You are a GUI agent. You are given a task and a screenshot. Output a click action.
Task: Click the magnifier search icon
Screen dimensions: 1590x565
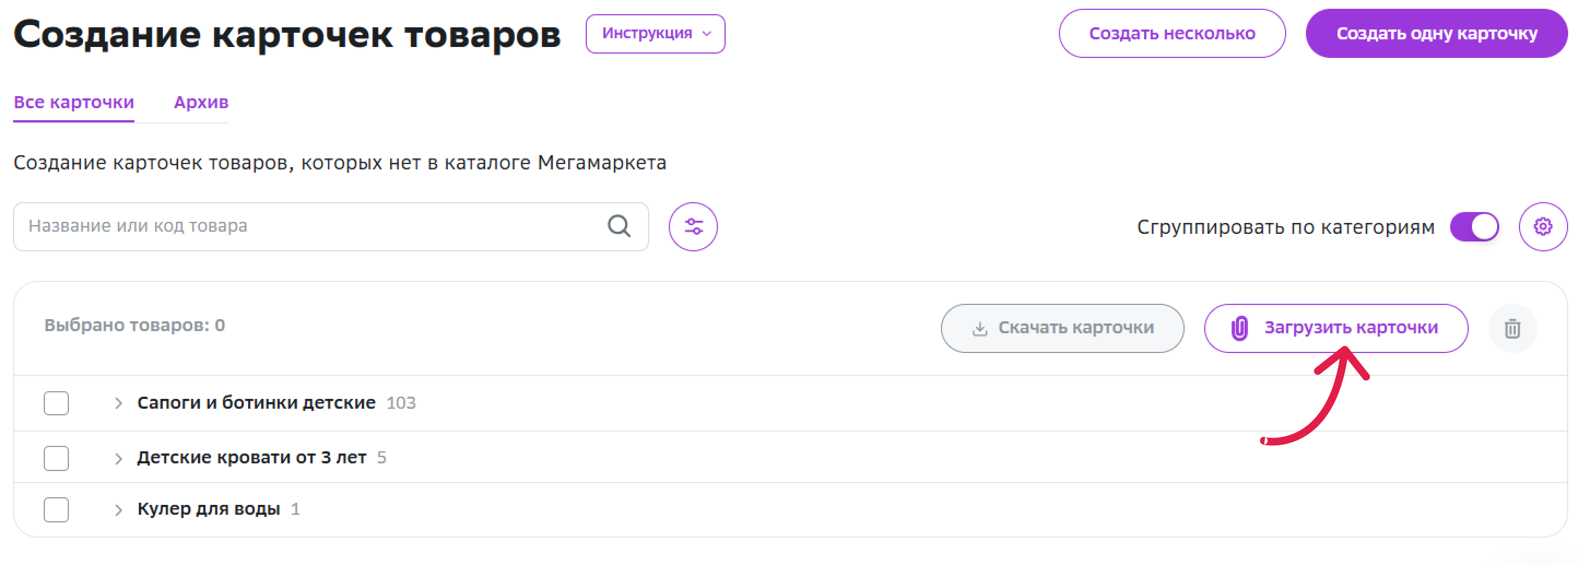[x=619, y=226]
